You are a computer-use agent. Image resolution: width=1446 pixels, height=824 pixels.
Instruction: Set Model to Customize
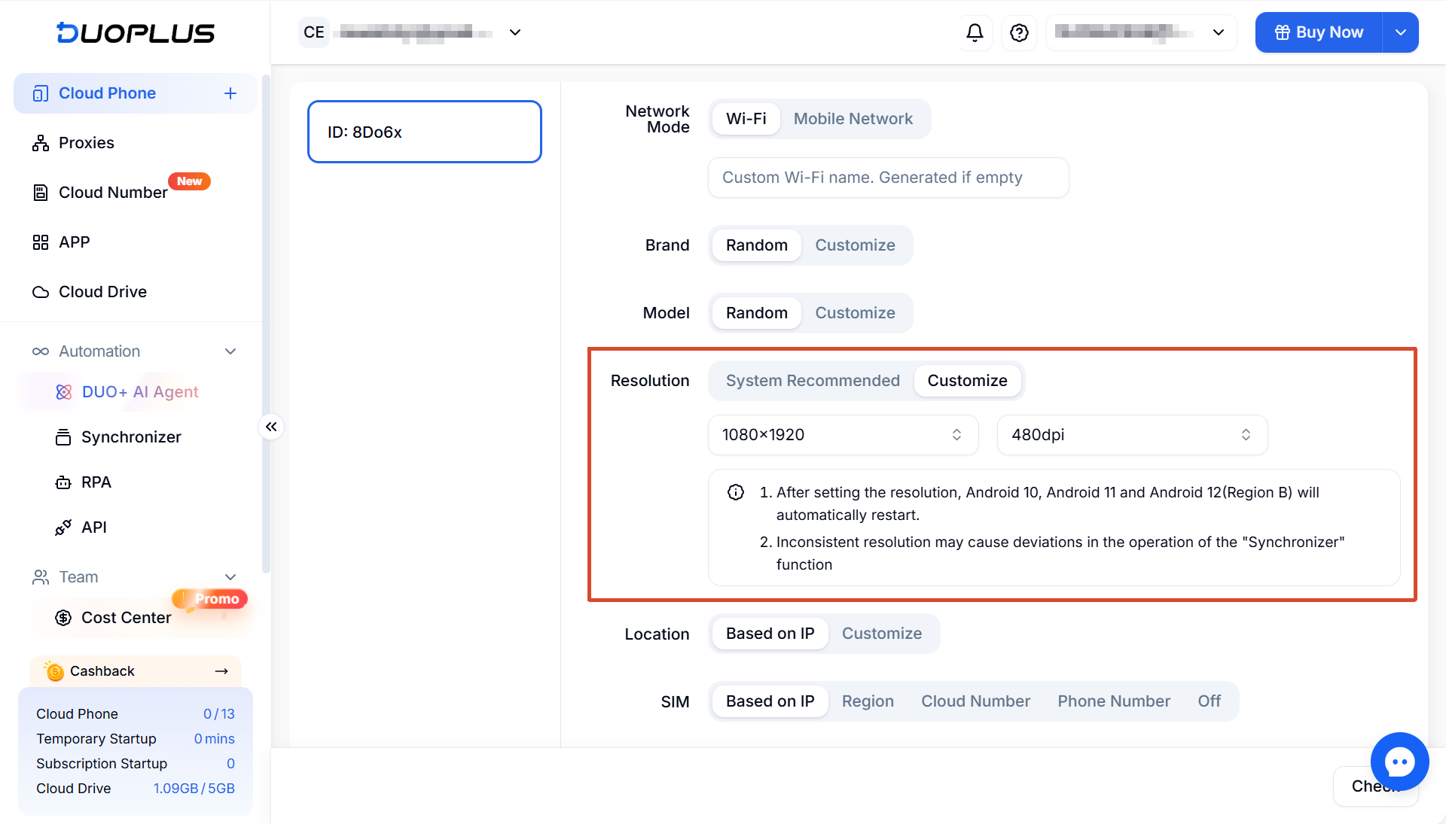[x=856, y=313]
